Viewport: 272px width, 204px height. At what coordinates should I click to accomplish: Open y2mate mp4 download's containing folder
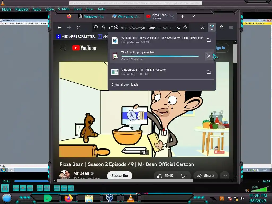click(x=209, y=40)
